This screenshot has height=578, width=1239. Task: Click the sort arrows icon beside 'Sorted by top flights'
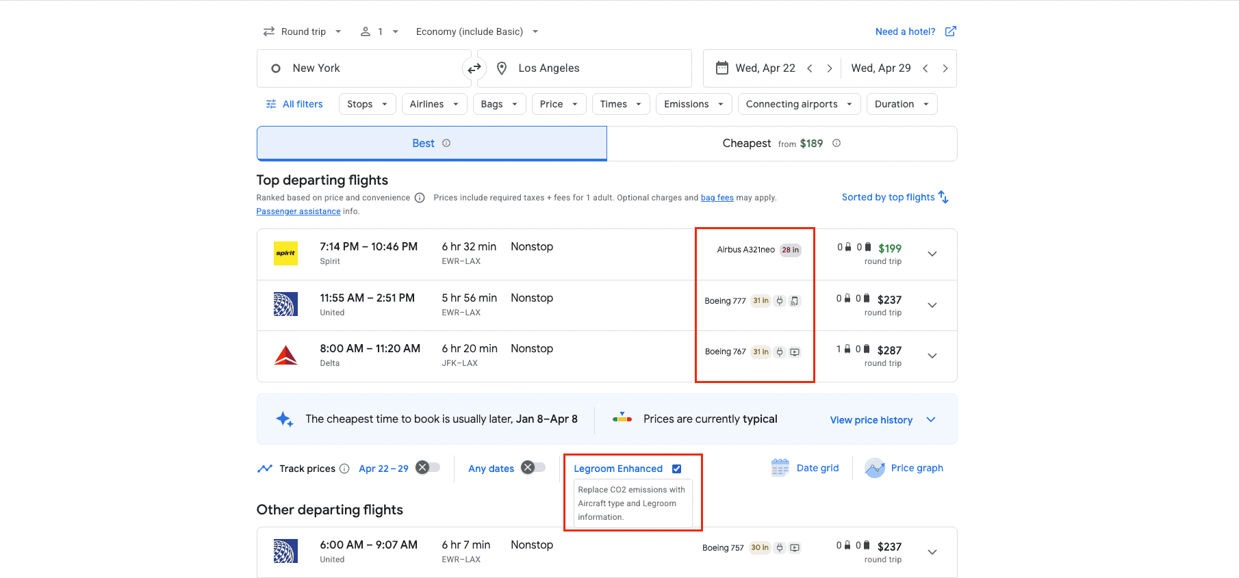point(943,197)
